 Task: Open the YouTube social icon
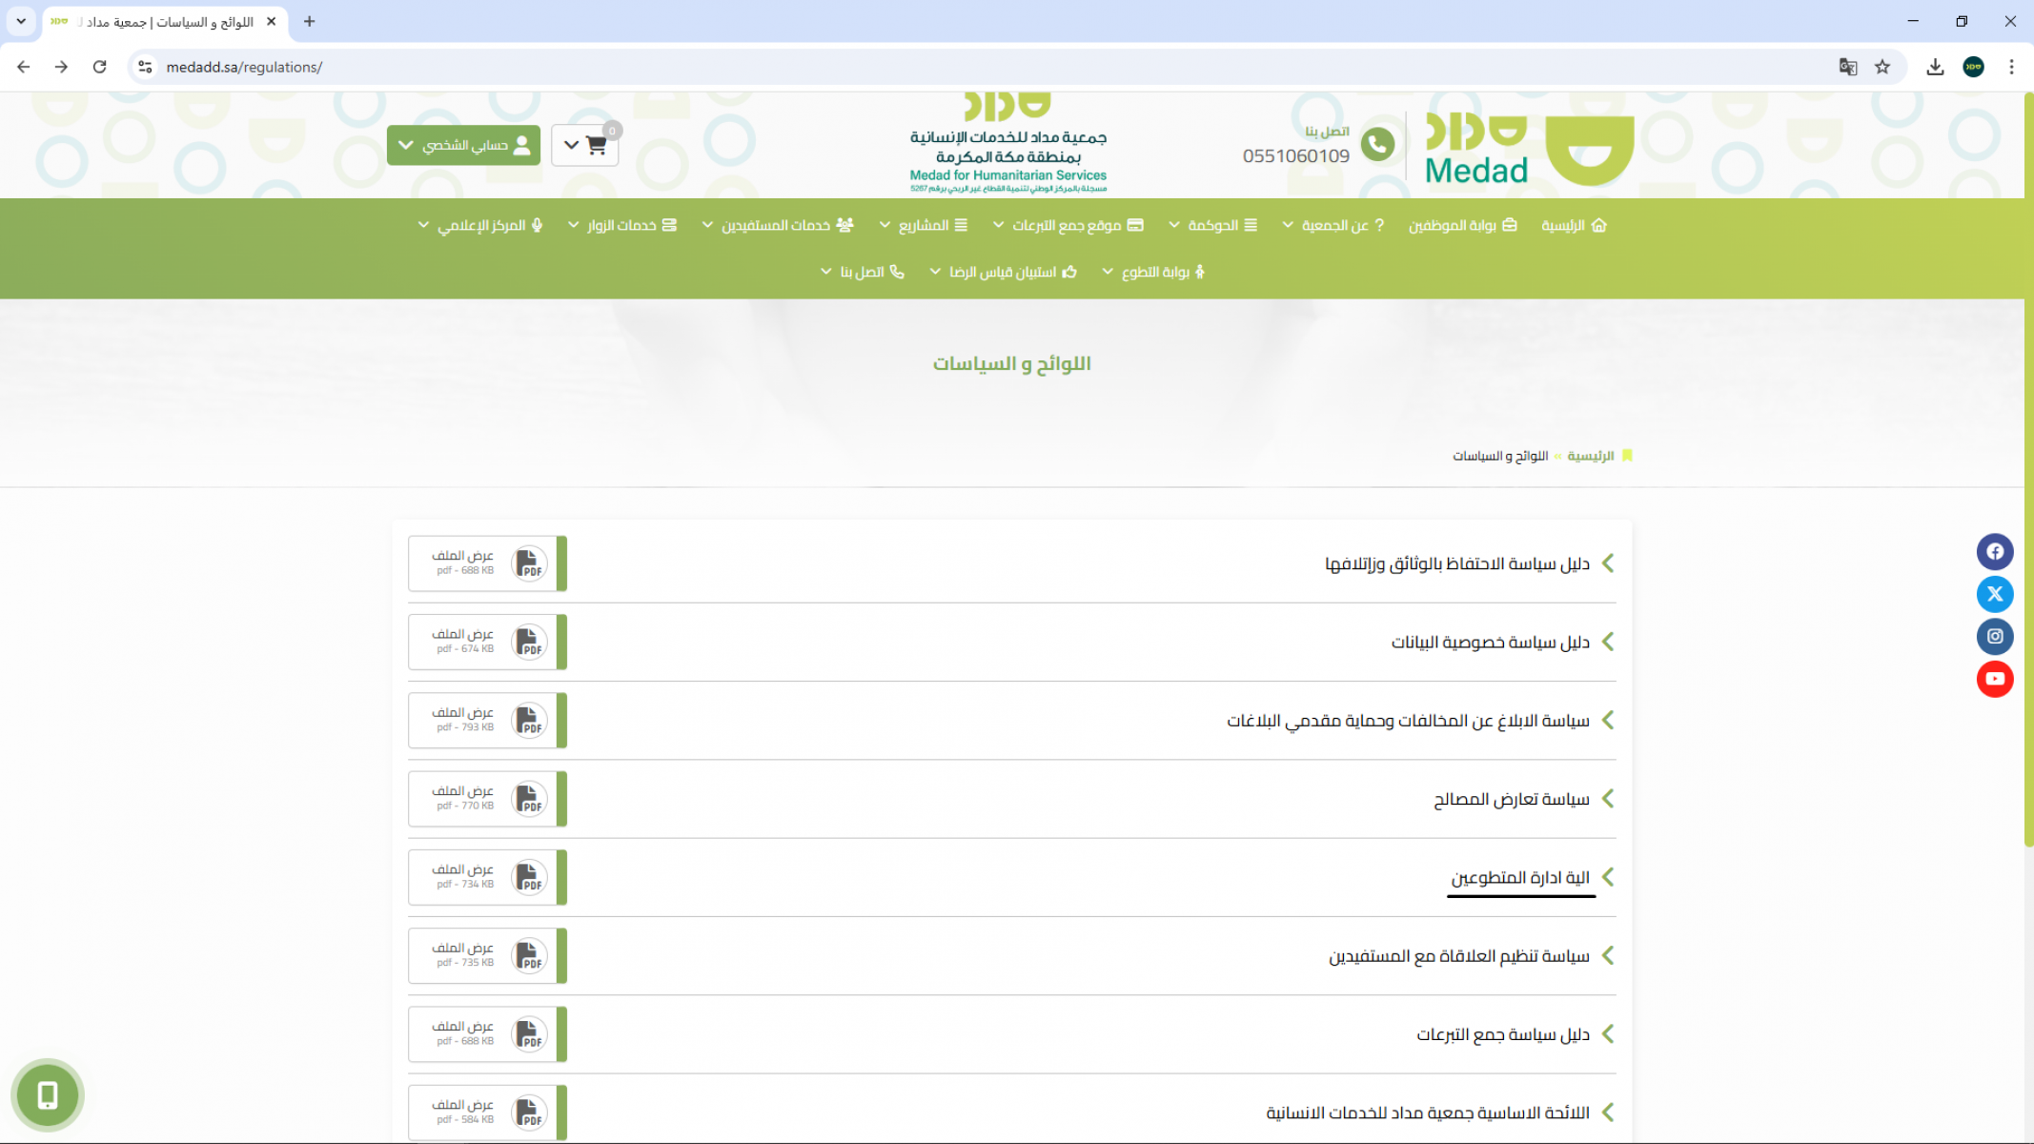pos(1994,679)
